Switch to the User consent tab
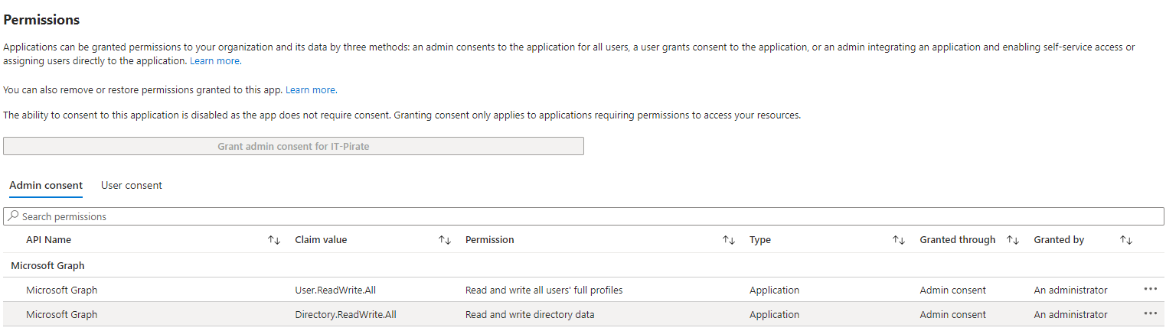 132,185
